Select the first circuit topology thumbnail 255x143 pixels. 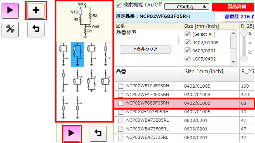[x=64, y=54]
